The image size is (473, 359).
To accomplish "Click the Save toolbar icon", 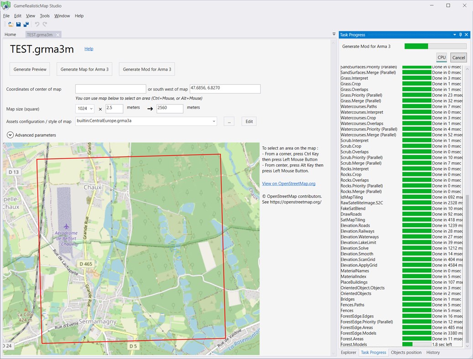I will point(18,24).
